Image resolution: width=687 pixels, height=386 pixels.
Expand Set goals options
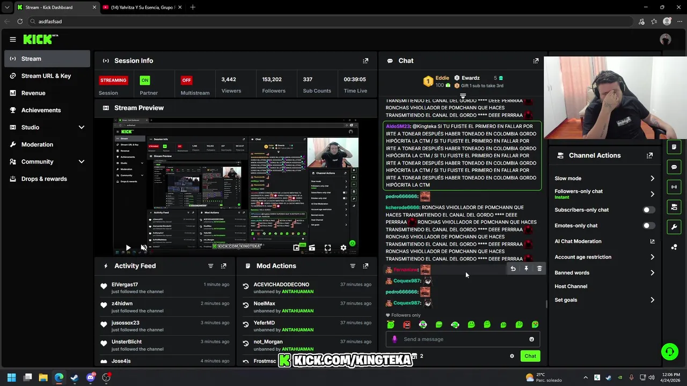click(652, 300)
